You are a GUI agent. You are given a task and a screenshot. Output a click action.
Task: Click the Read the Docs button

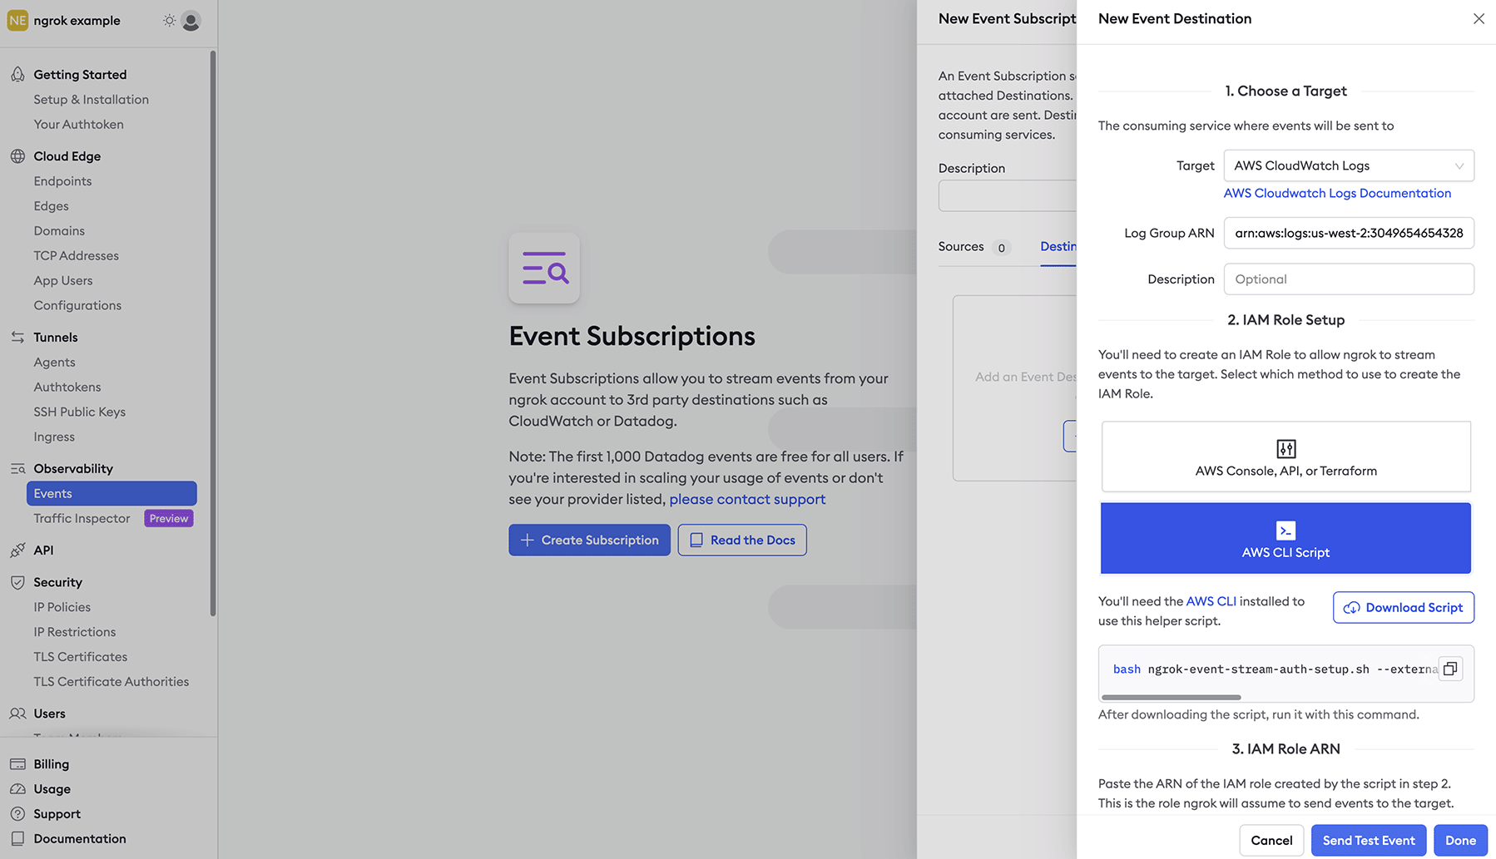[742, 540]
